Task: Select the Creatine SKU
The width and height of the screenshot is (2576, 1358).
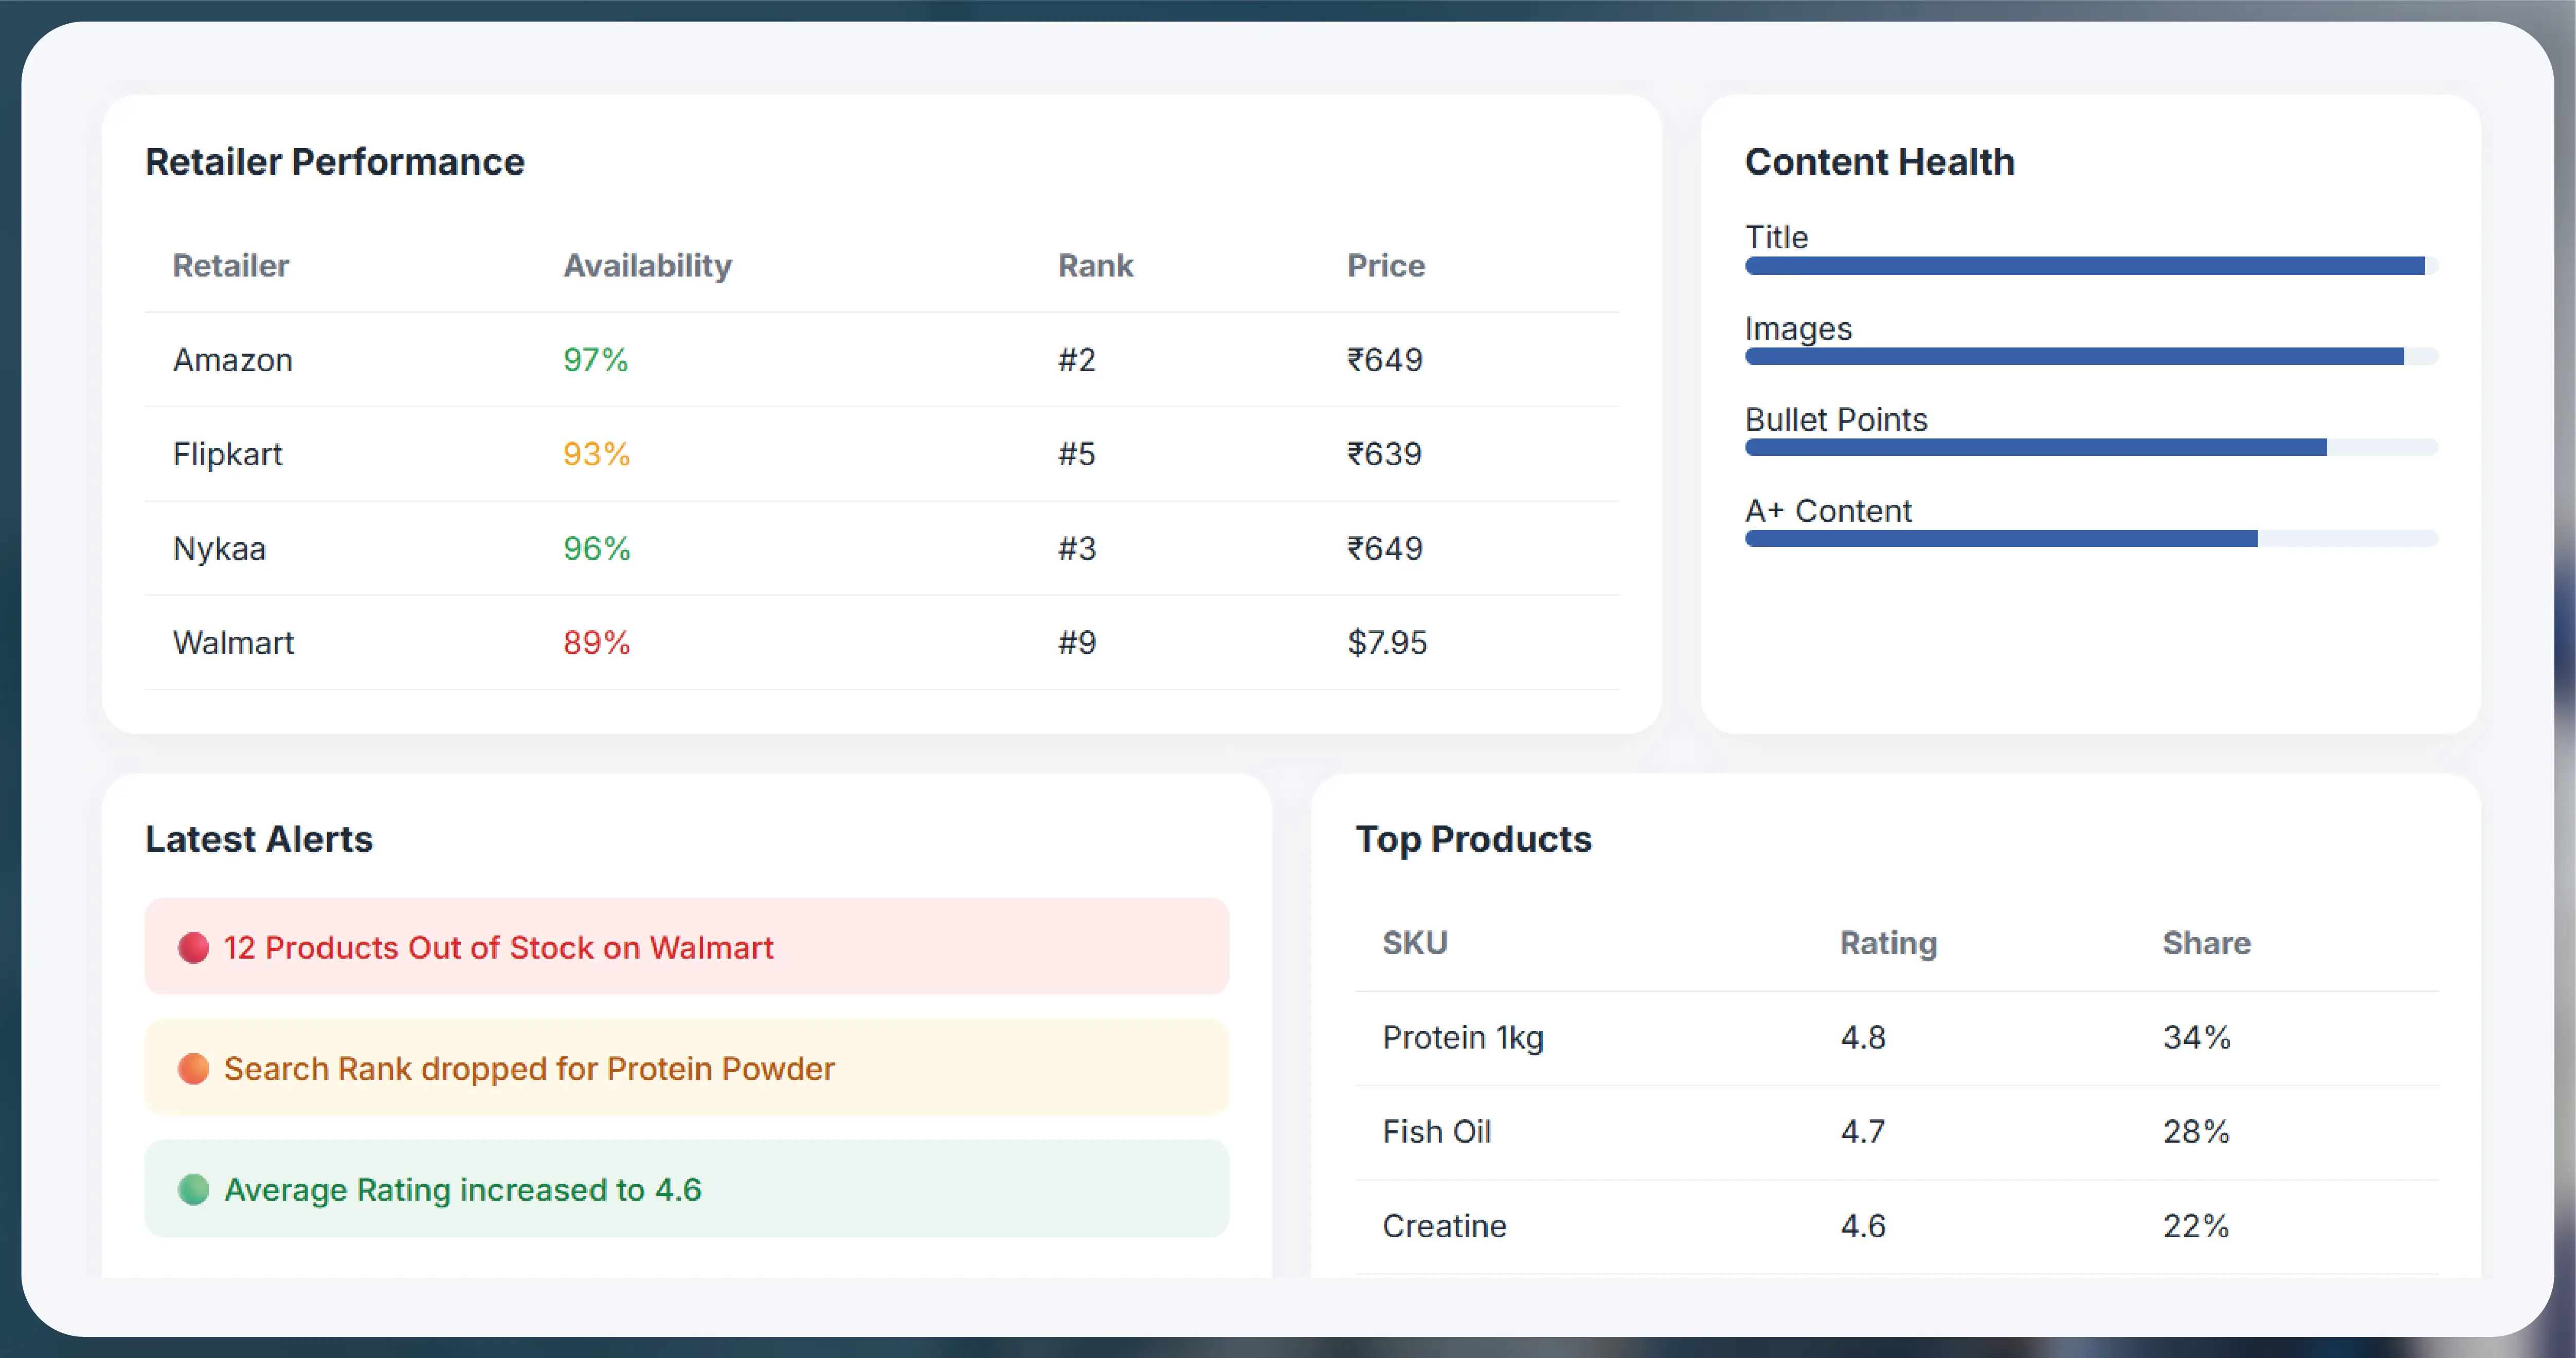Action: (1445, 1226)
